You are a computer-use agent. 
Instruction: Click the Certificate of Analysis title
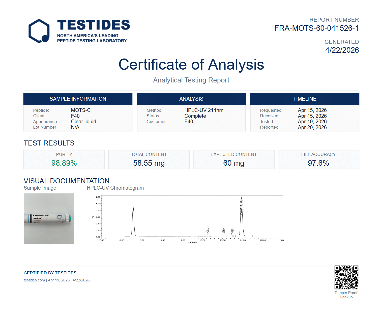click(191, 65)
